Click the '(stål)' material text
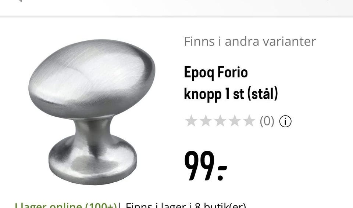Viewport: 353px width, 208px height. [x=263, y=94]
